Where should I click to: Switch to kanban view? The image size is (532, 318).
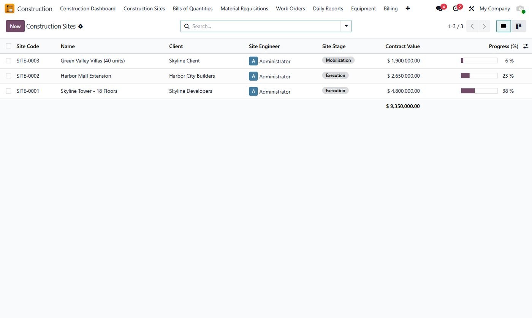click(x=518, y=26)
